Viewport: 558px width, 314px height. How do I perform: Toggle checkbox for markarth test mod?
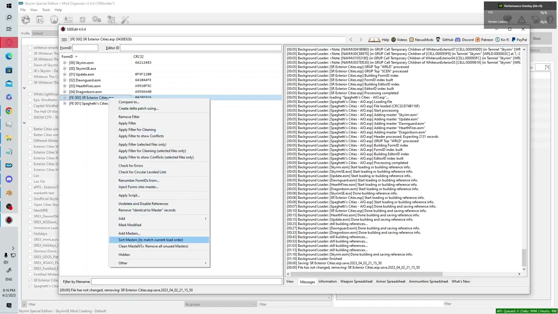[x=30, y=193]
